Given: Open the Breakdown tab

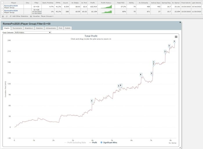Looking at the screenshot, I should [x=29, y=28].
